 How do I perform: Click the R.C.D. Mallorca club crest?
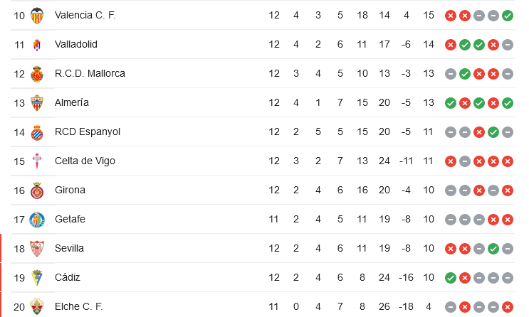(37, 73)
